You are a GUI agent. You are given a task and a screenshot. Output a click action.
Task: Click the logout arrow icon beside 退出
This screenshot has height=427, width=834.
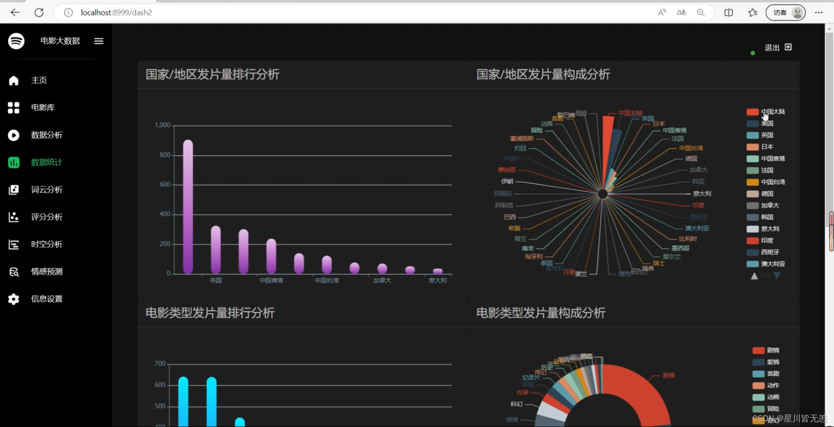click(x=788, y=47)
